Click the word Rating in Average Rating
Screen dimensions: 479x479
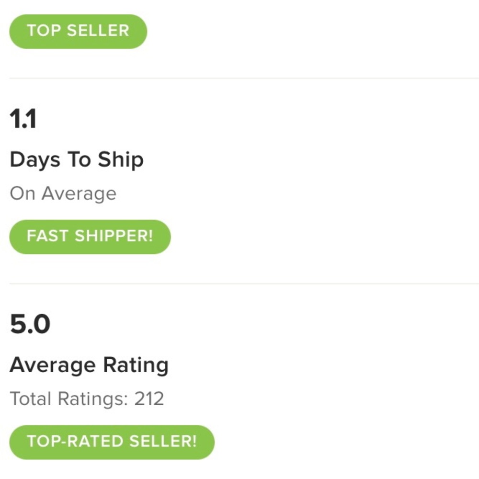134,365
